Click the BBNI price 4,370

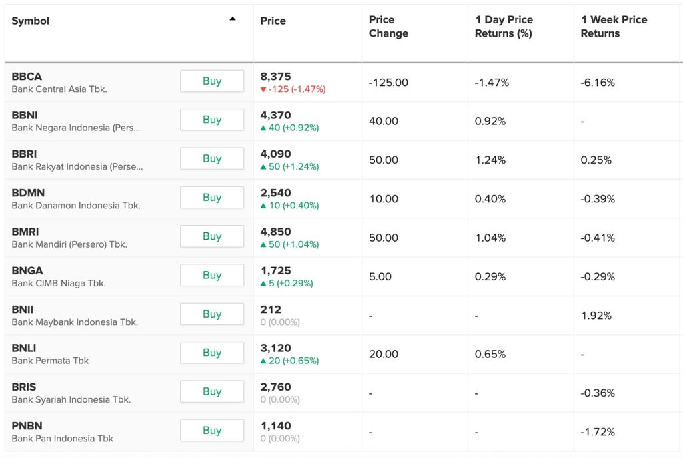[275, 115]
